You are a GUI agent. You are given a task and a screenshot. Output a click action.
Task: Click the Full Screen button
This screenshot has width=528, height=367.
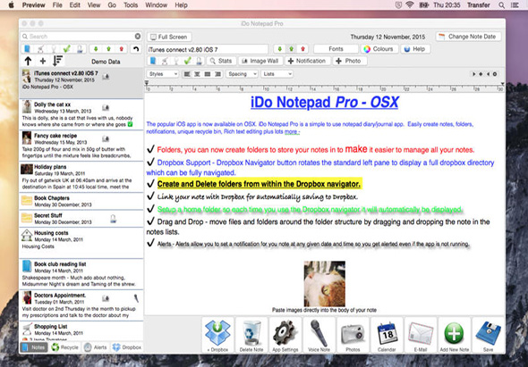pos(169,37)
